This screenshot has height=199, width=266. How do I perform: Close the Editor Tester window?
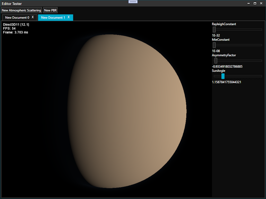click(261, 3)
